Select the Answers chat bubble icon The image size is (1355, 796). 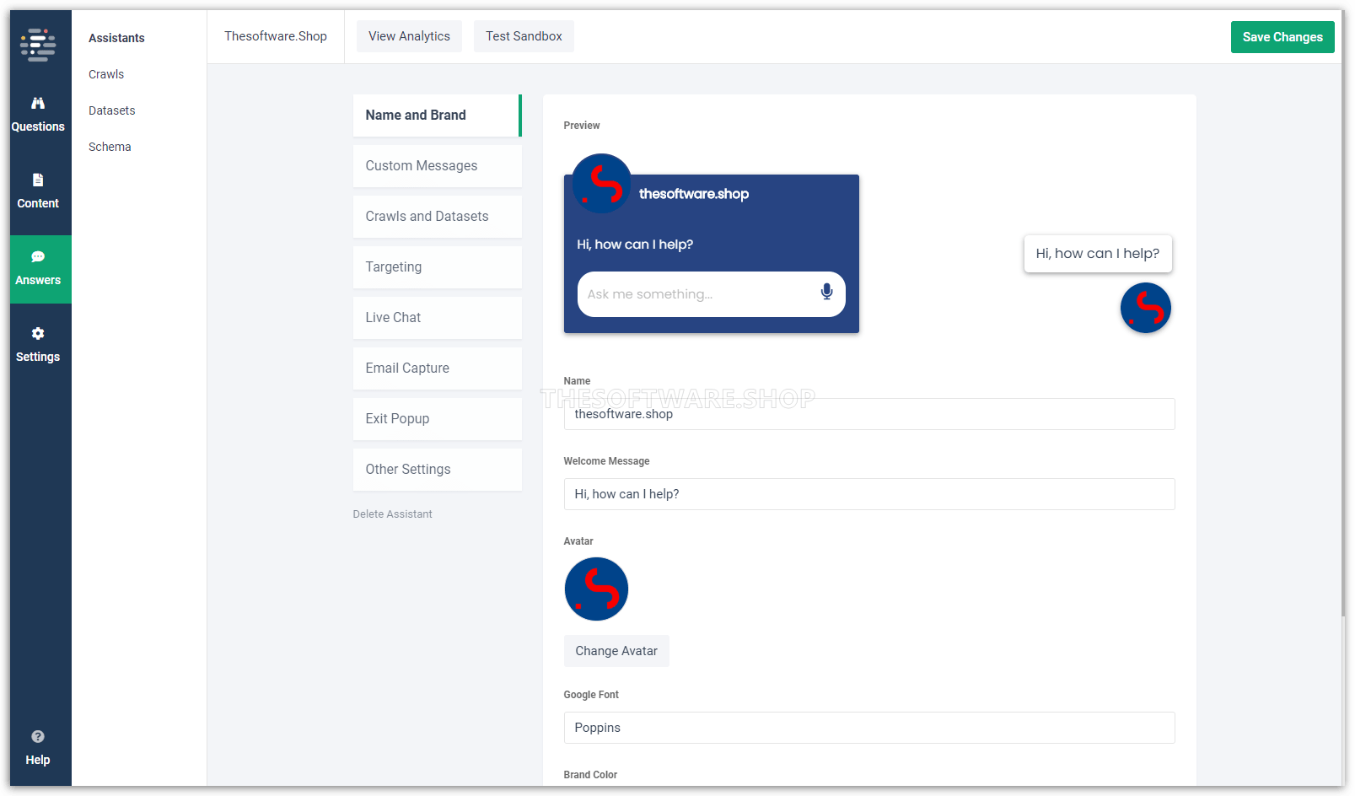38,257
